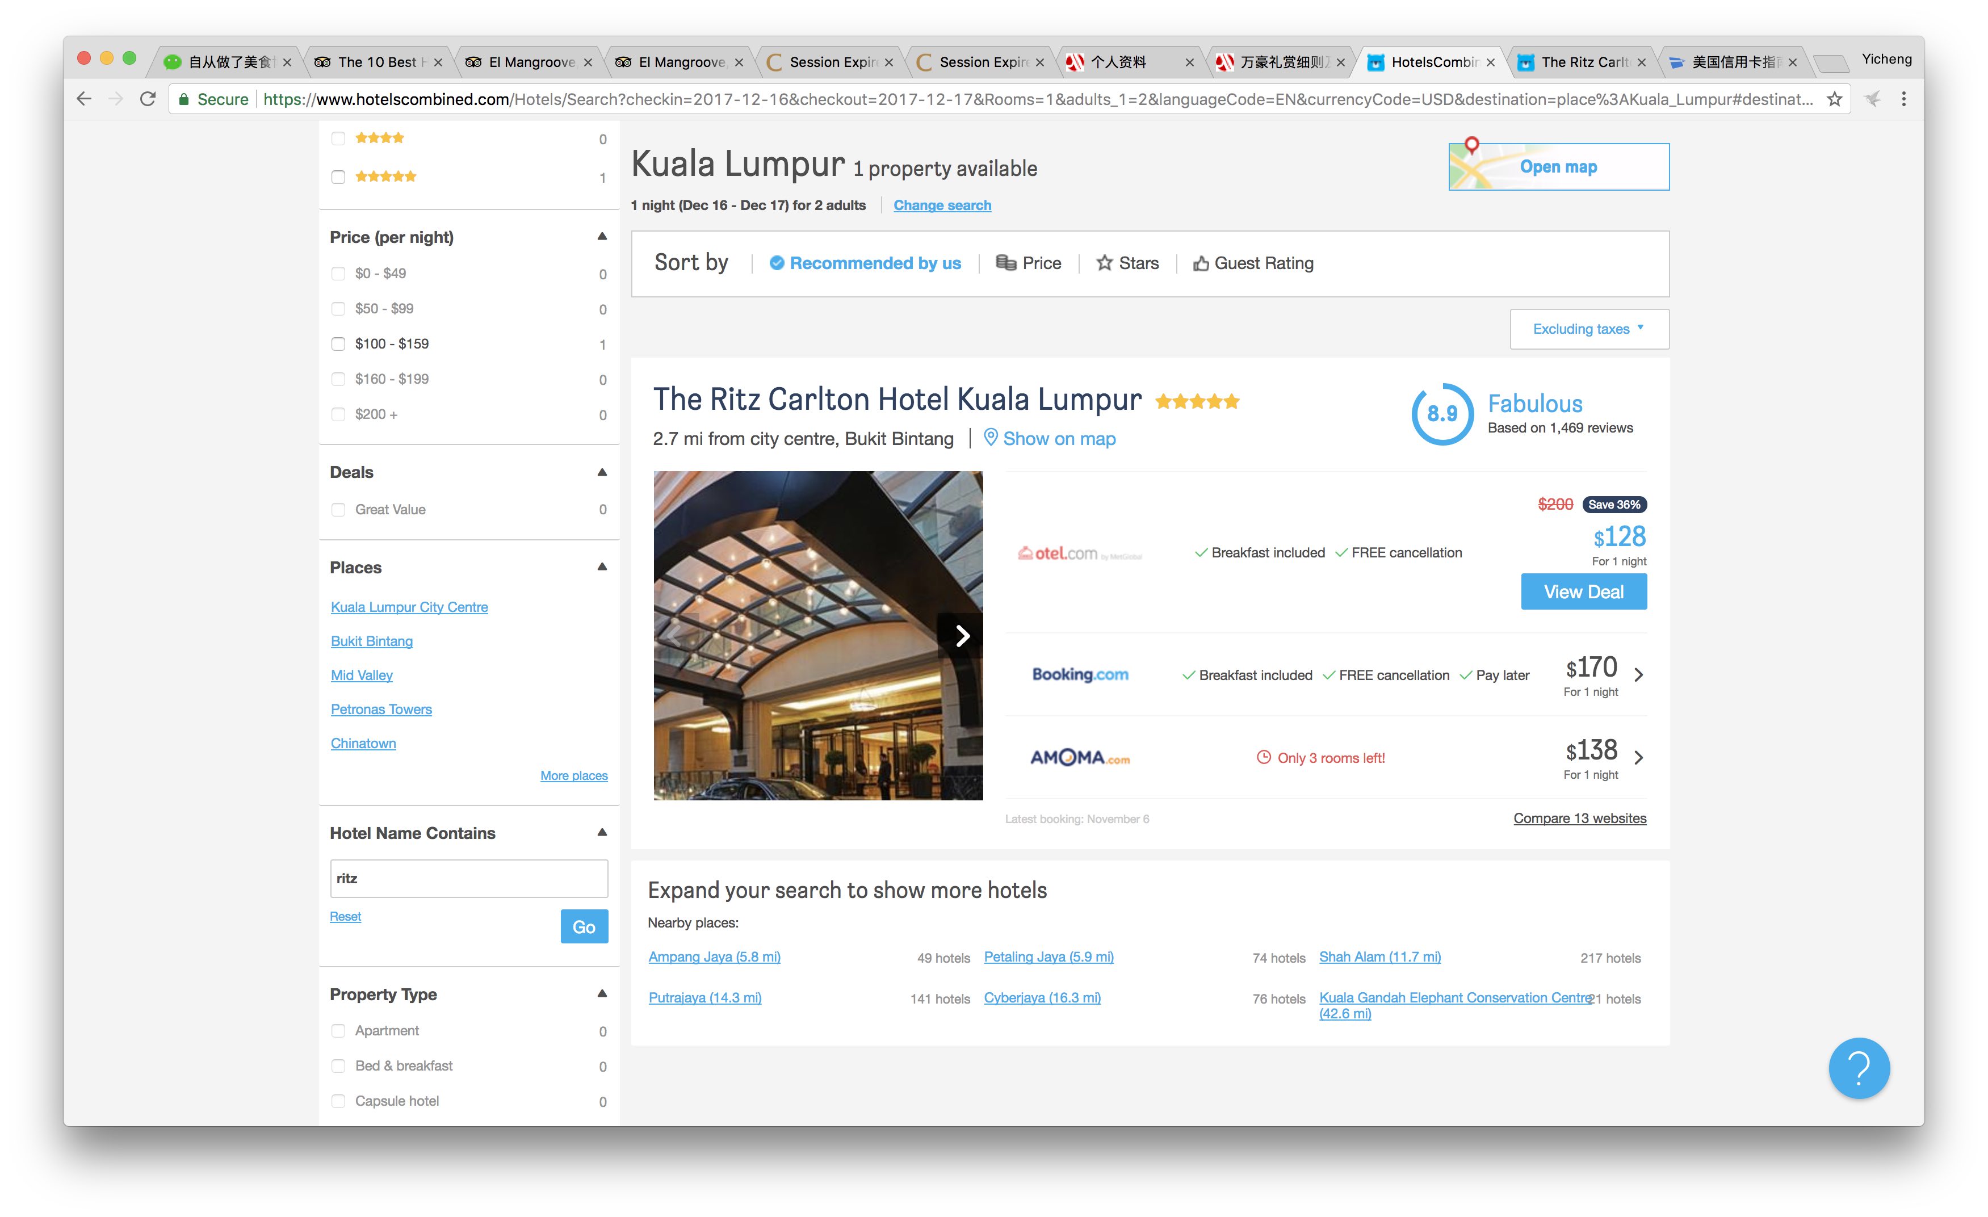Open the Petronas Towers place link

click(x=381, y=709)
